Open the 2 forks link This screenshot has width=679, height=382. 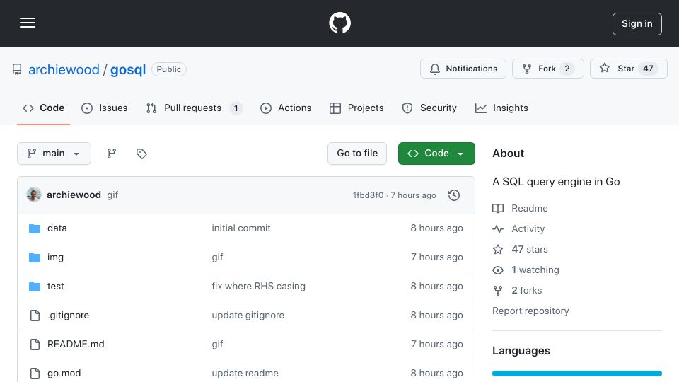pos(526,290)
